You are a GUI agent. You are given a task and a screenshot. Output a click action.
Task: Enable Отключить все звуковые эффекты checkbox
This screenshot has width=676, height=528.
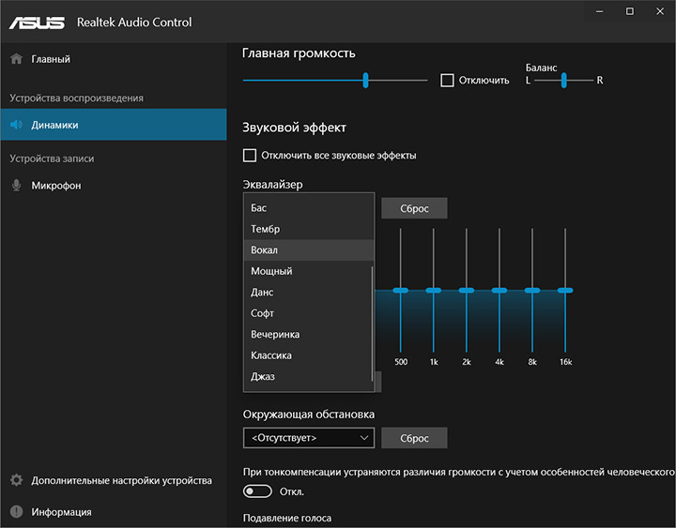click(250, 155)
